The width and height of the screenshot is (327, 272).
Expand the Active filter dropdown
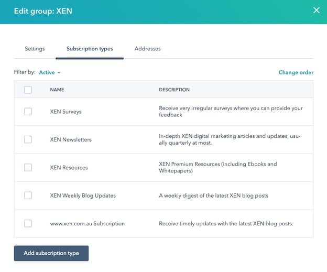point(50,72)
